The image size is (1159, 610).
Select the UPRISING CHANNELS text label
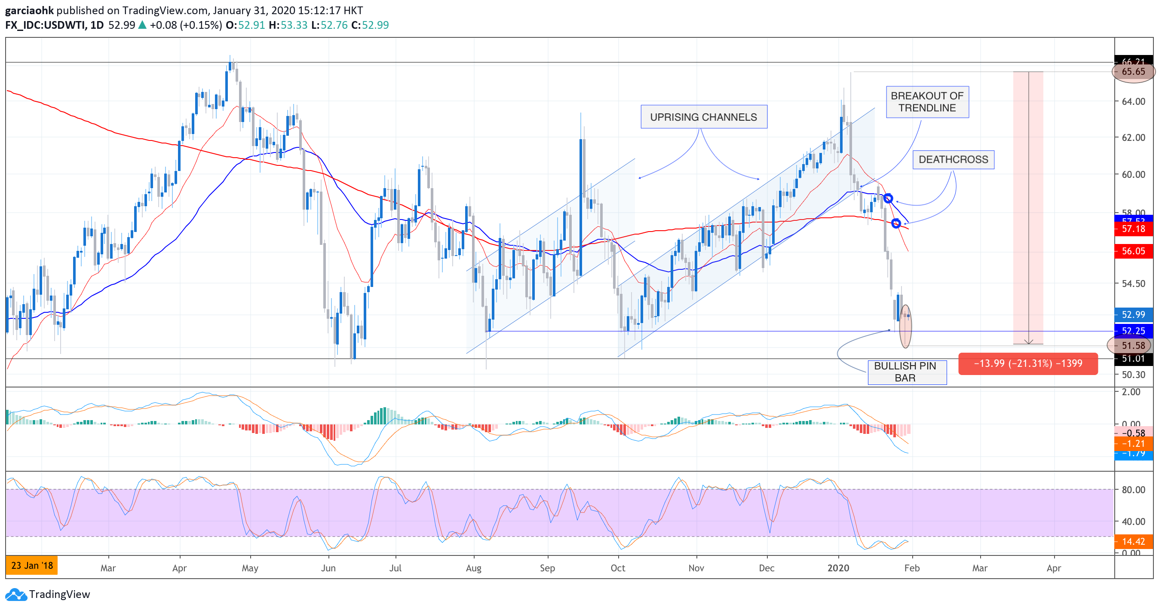703,117
